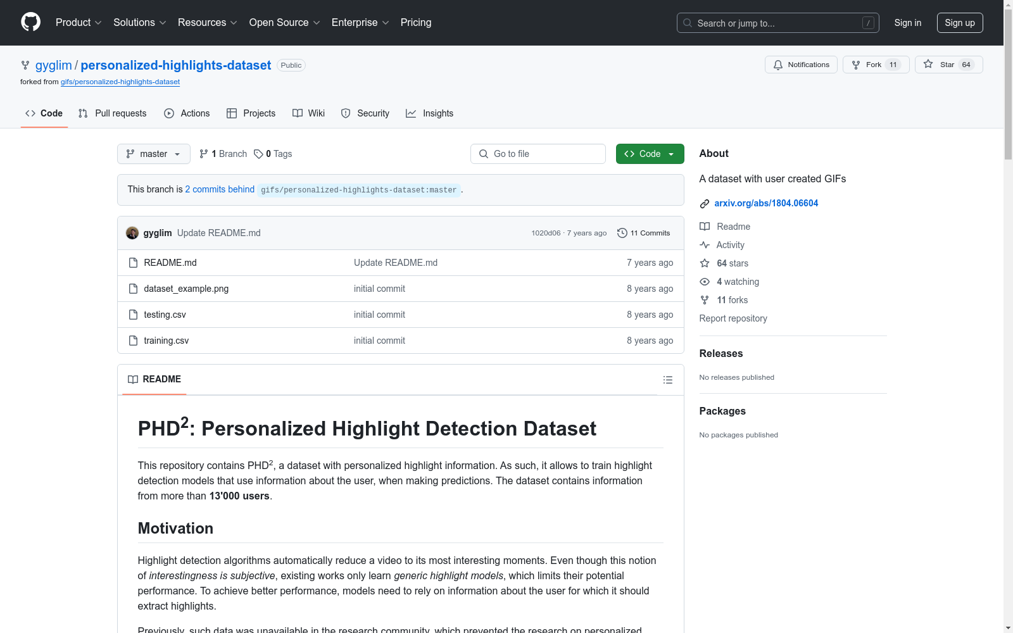Click the Sign in link
Image resolution: width=1013 pixels, height=633 pixels.
[907, 23]
